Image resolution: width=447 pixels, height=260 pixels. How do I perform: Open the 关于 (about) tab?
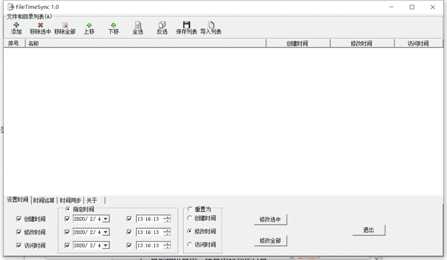(94, 201)
